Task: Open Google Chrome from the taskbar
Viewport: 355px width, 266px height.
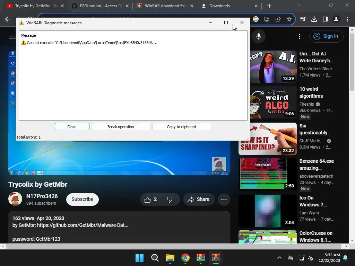Action: pos(185,258)
